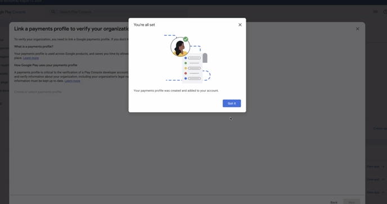Click the Got it button
This screenshot has height=204, width=387.
pos(232,103)
